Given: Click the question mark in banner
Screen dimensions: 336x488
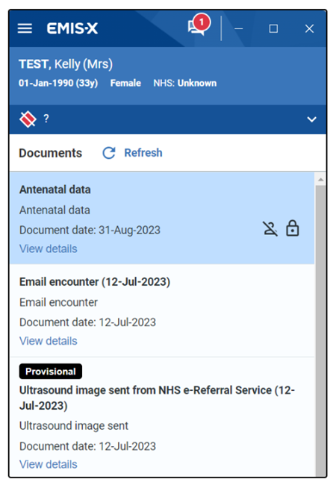Looking at the screenshot, I should coord(46,119).
